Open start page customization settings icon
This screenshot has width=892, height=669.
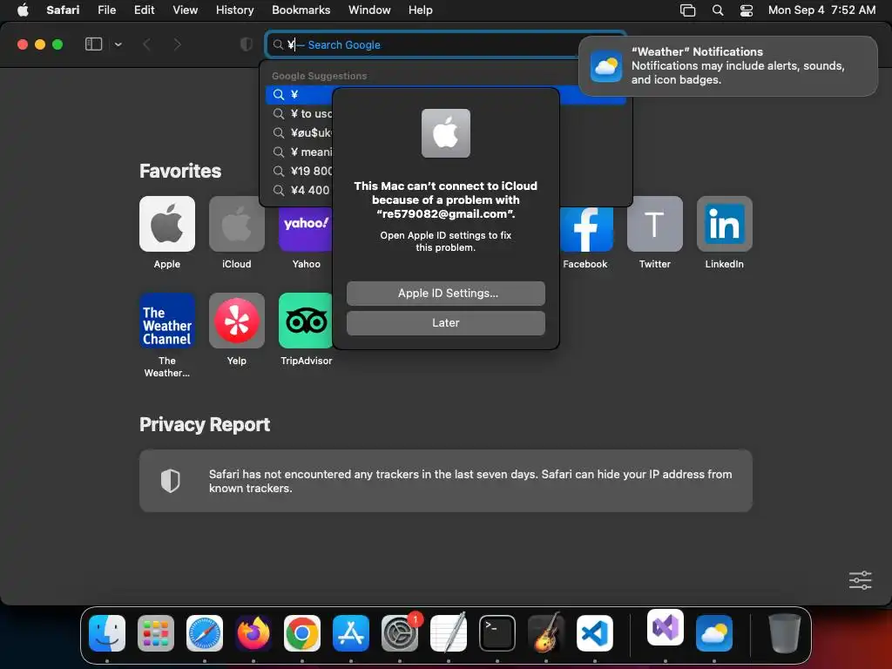tap(860, 580)
